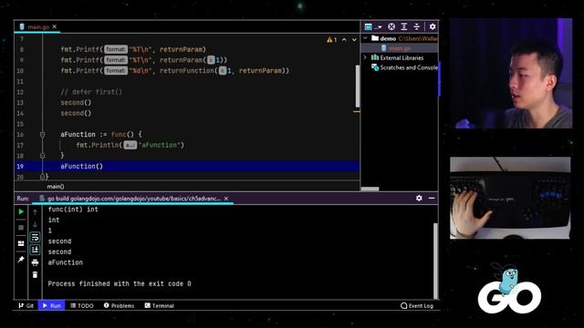Expand all in Project tree
This screenshot has width=584, height=328.
(404, 26)
